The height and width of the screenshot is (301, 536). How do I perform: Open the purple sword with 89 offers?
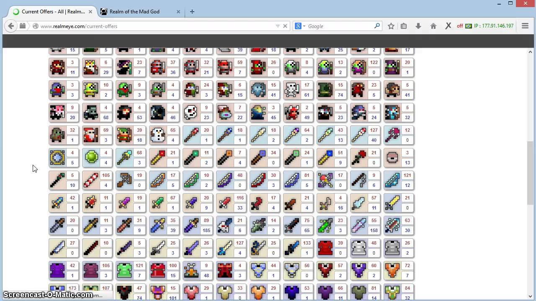coord(191,225)
